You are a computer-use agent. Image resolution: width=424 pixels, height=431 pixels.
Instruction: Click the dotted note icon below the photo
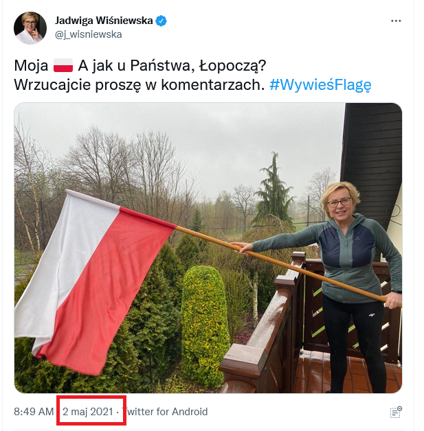[396, 412]
